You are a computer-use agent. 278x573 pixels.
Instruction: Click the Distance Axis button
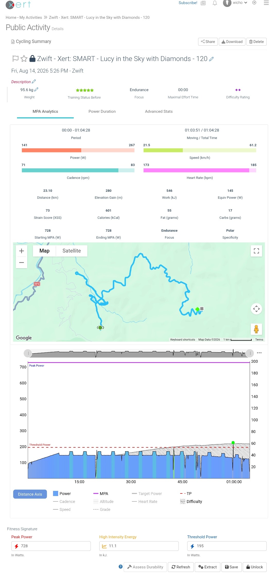tap(30, 494)
